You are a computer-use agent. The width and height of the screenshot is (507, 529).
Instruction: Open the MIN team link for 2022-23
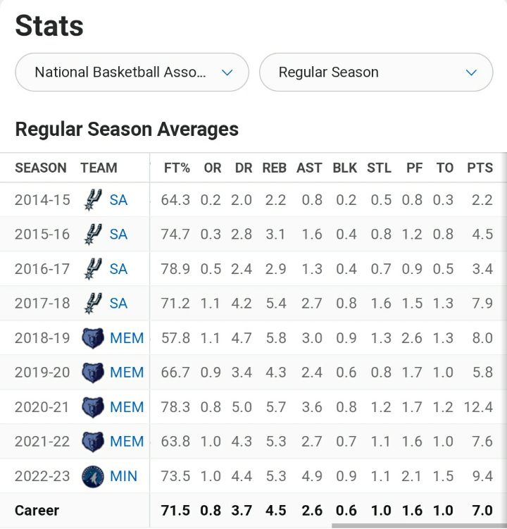125,476
